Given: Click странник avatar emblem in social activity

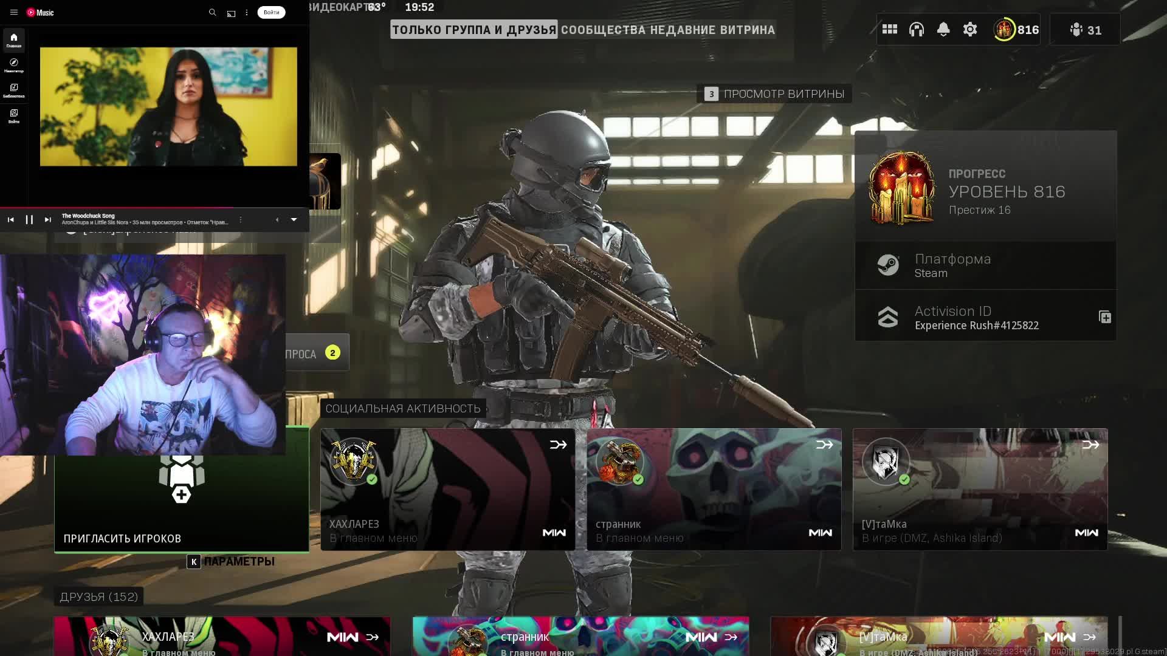Looking at the screenshot, I should pyautogui.click(x=620, y=461).
